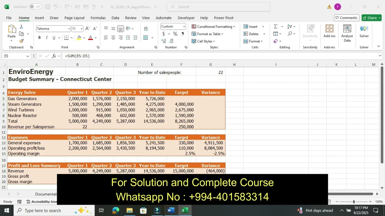This screenshot has width=385, height=216.
Task: Click the Borders icon
Action: [x=66, y=37]
